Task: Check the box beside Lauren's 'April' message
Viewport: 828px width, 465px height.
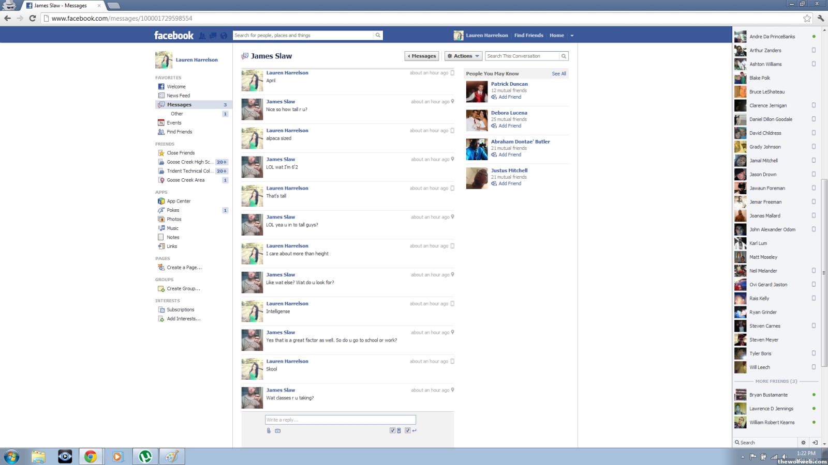Action: (x=452, y=73)
